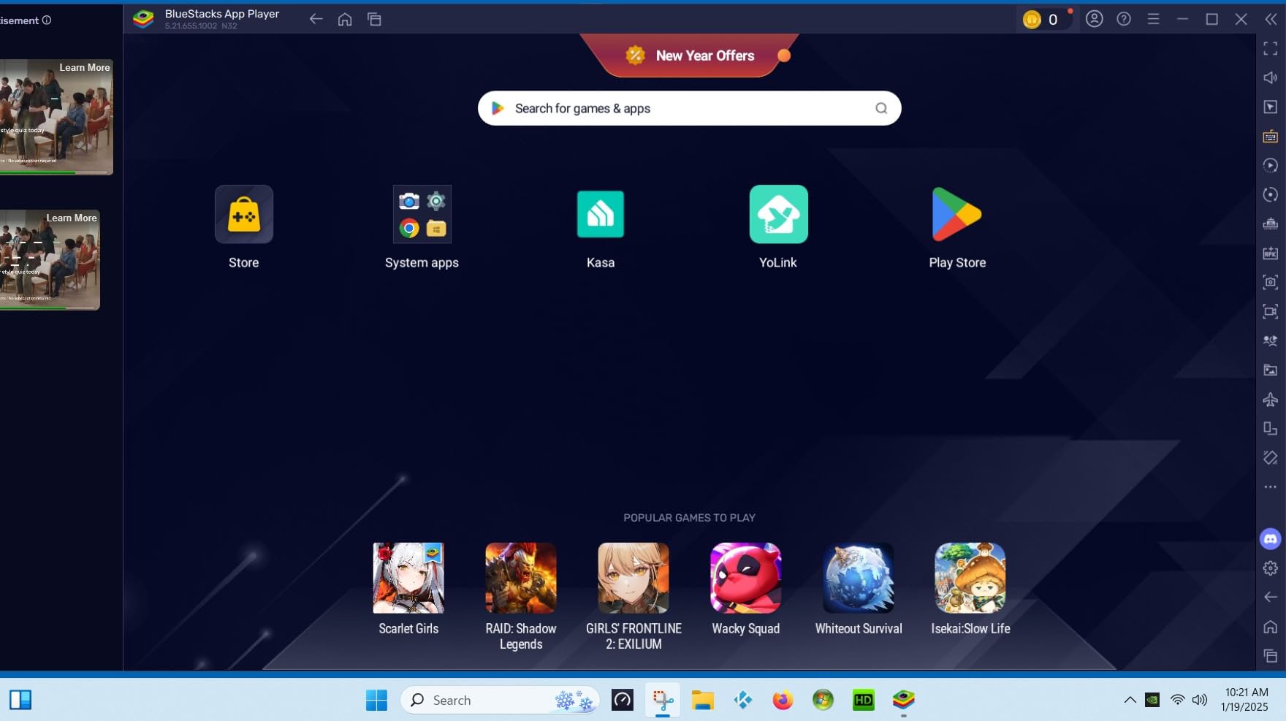Open the BlueStacks Store app
The width and height of the screenshot is (1286, 721).
point(244,214)
